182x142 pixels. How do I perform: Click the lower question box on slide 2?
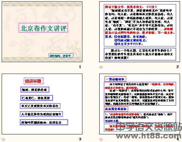pyautogui.click(x=140, y=54)
